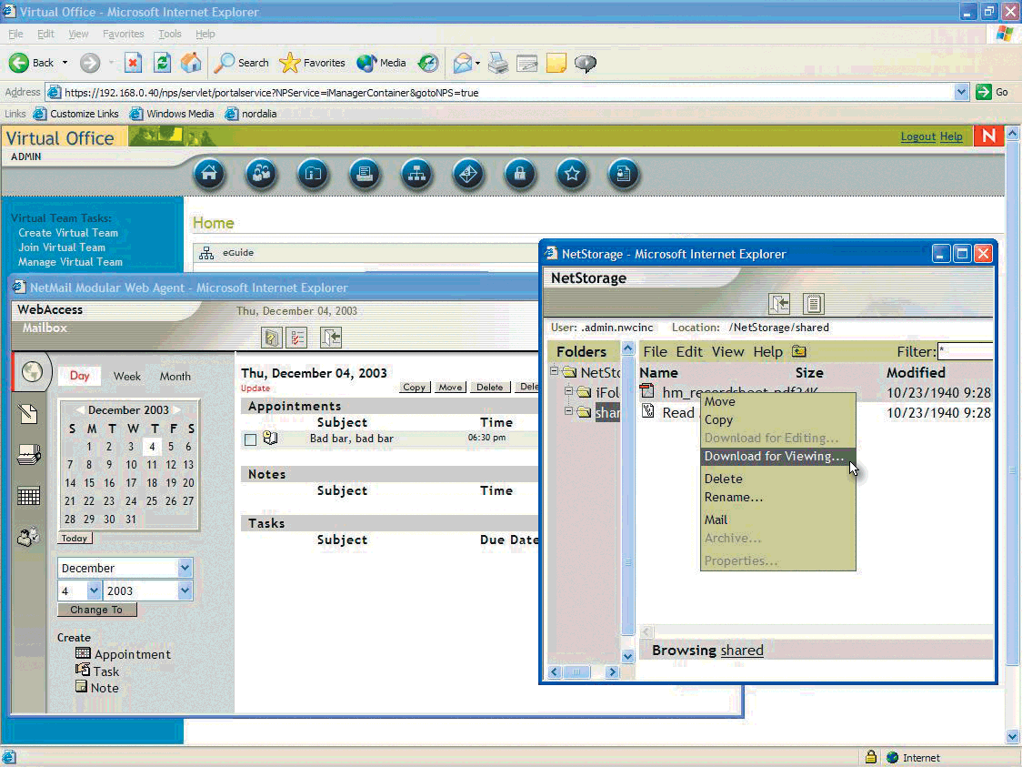Click the Appointment link under Create
The height and width of the screenshot is (767, 1022).
coord(133,654)
